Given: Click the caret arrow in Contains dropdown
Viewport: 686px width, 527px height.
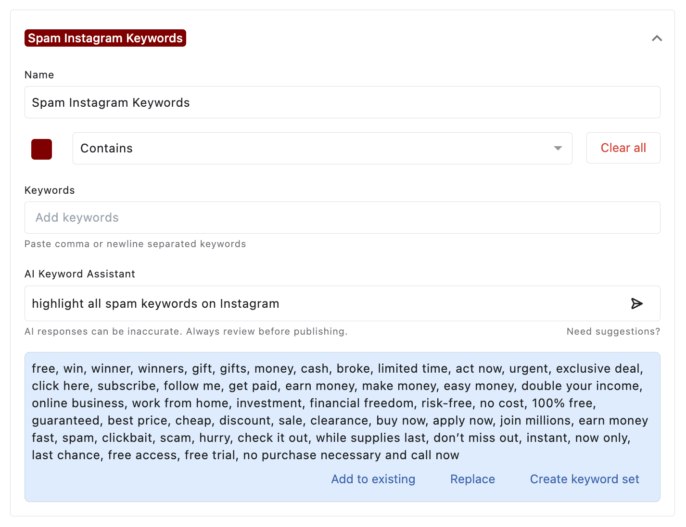Looking at the screenshot, I should (558, 149).
